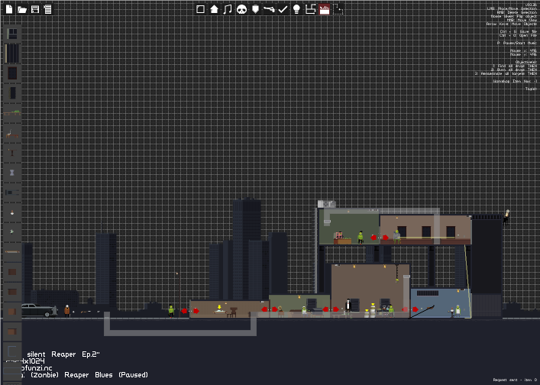This screenshot has height=385, width=540.
Task: Pick the tall dark curtain panel thumbnail
Action: tap(12, 53)
